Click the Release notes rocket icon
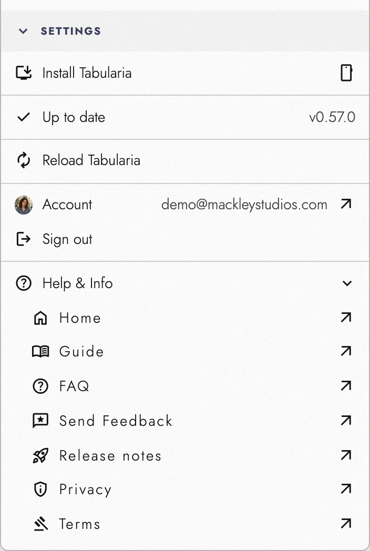370x551 pixels. [40, 455]
